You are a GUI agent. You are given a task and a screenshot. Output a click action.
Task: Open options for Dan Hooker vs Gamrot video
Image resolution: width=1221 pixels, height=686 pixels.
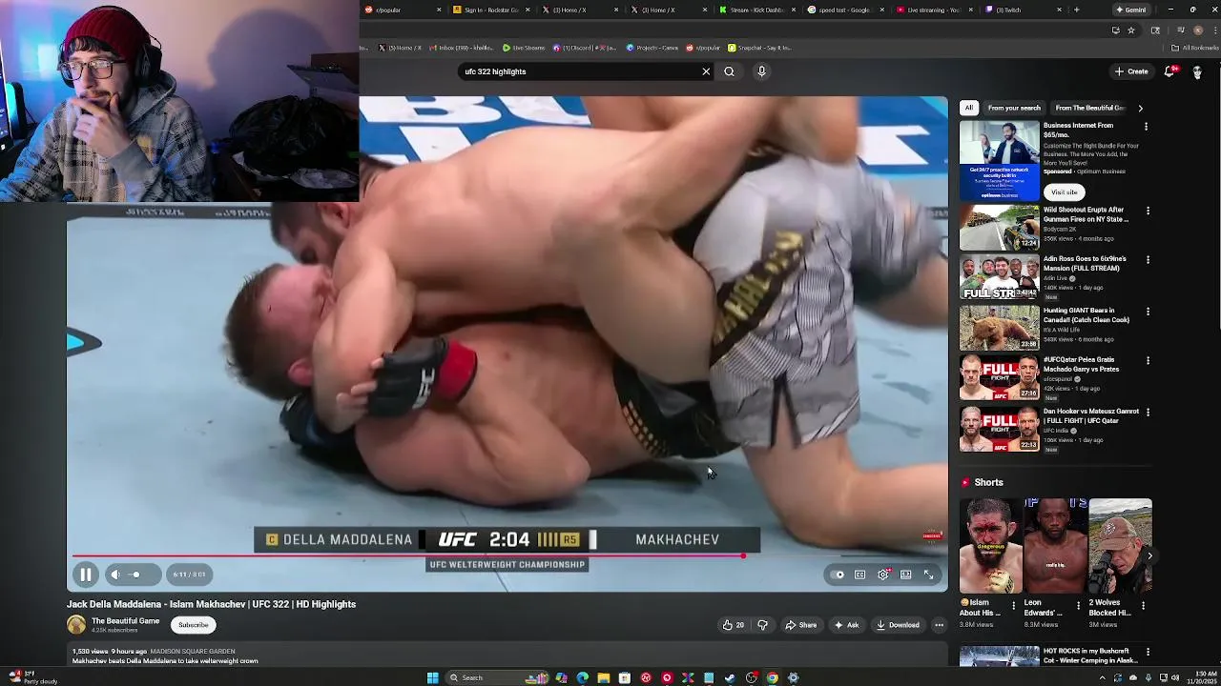1148,413
